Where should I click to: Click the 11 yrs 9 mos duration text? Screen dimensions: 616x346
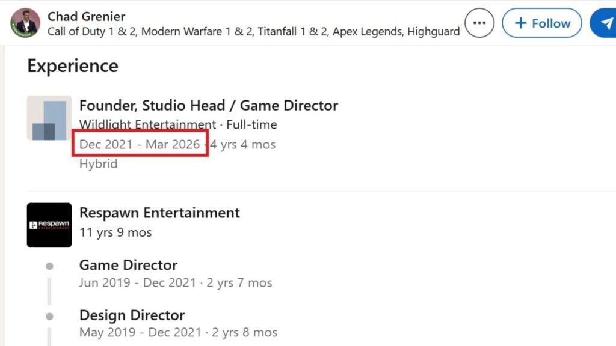pos(115,232)
